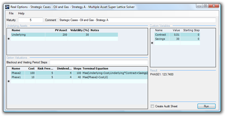The width and height of the screenshot is (226, 116).
Task: Select the Phase1 Risk Free cell
Action: pyautogui.click(x=44, y=77)
